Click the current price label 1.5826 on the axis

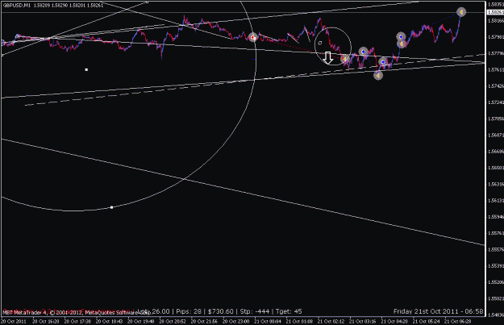(x=495, y=12)
